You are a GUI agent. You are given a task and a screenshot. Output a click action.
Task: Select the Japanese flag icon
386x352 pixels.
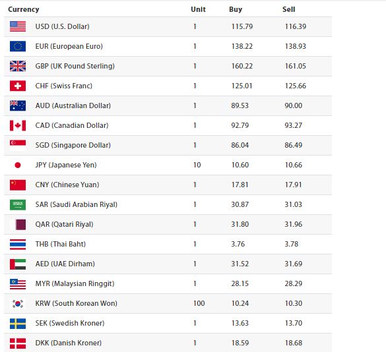18,165
